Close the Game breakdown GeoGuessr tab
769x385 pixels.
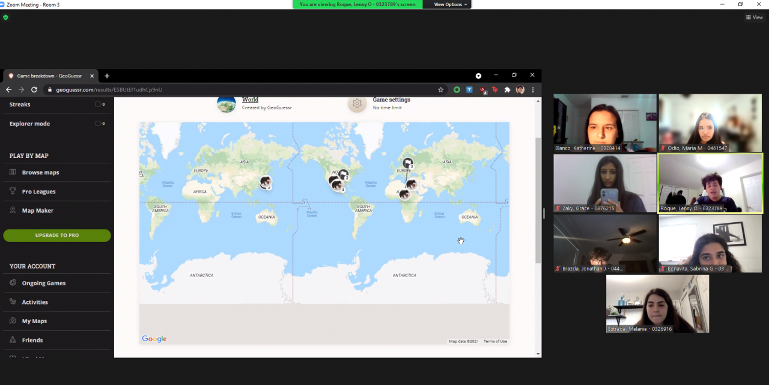coord(92,76)
